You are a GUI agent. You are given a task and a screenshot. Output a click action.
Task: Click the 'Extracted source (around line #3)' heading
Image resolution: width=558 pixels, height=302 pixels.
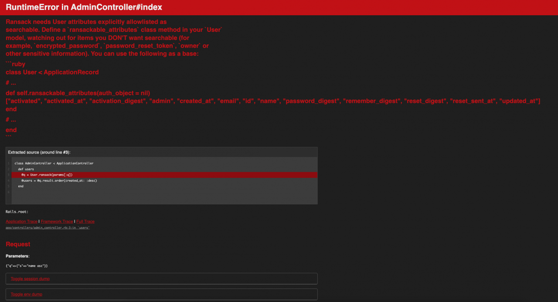point(39,152)
